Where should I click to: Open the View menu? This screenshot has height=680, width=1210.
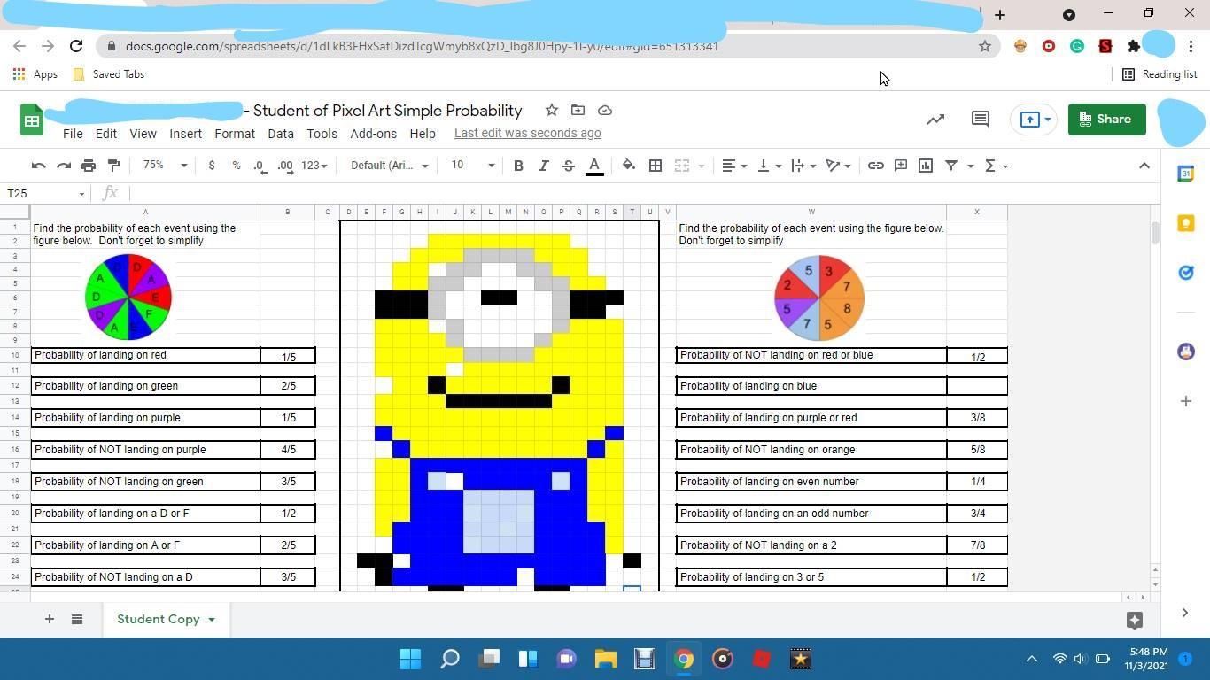143,134
